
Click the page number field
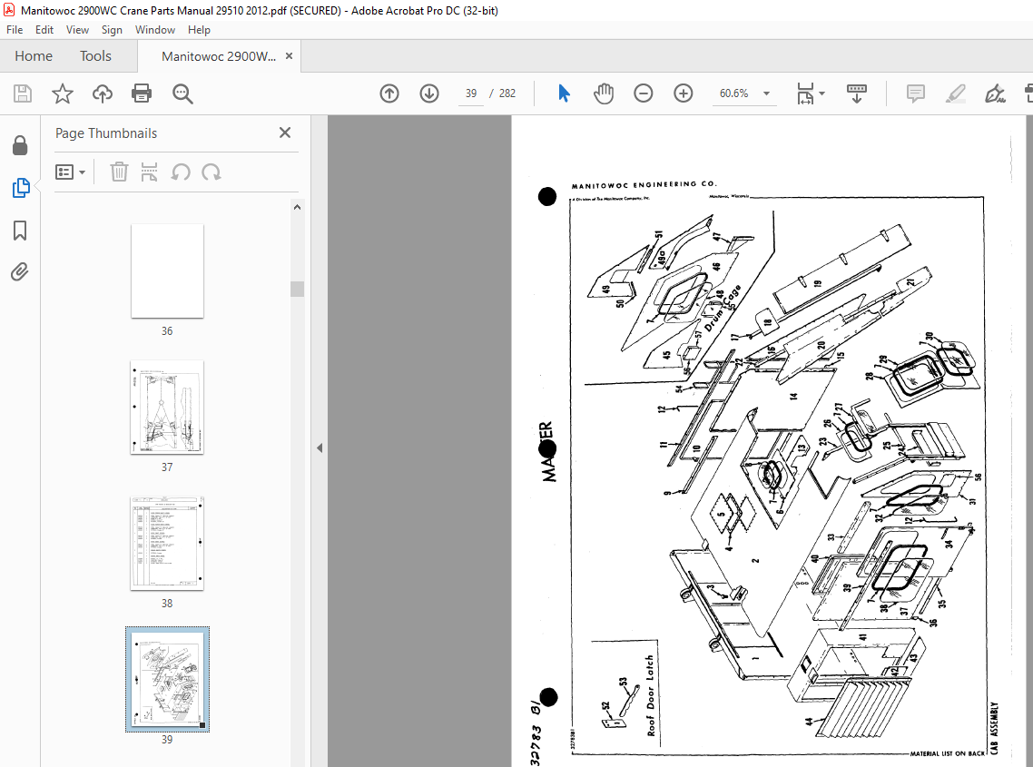coord(470,93)
